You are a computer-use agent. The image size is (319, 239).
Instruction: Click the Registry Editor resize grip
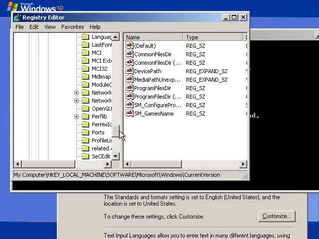[245, 176]
